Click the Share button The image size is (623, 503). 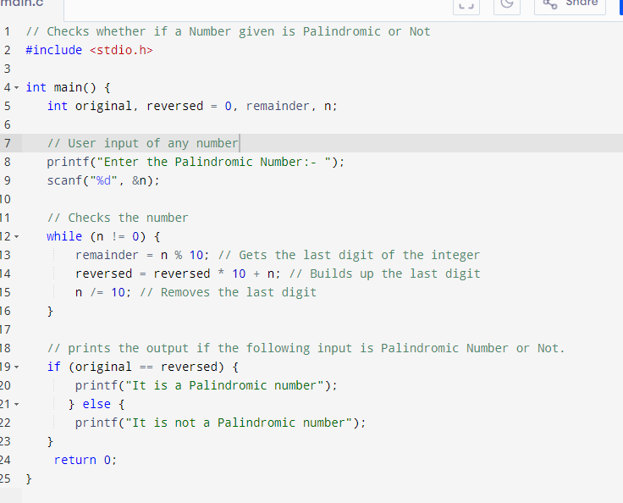click(570, 6)
